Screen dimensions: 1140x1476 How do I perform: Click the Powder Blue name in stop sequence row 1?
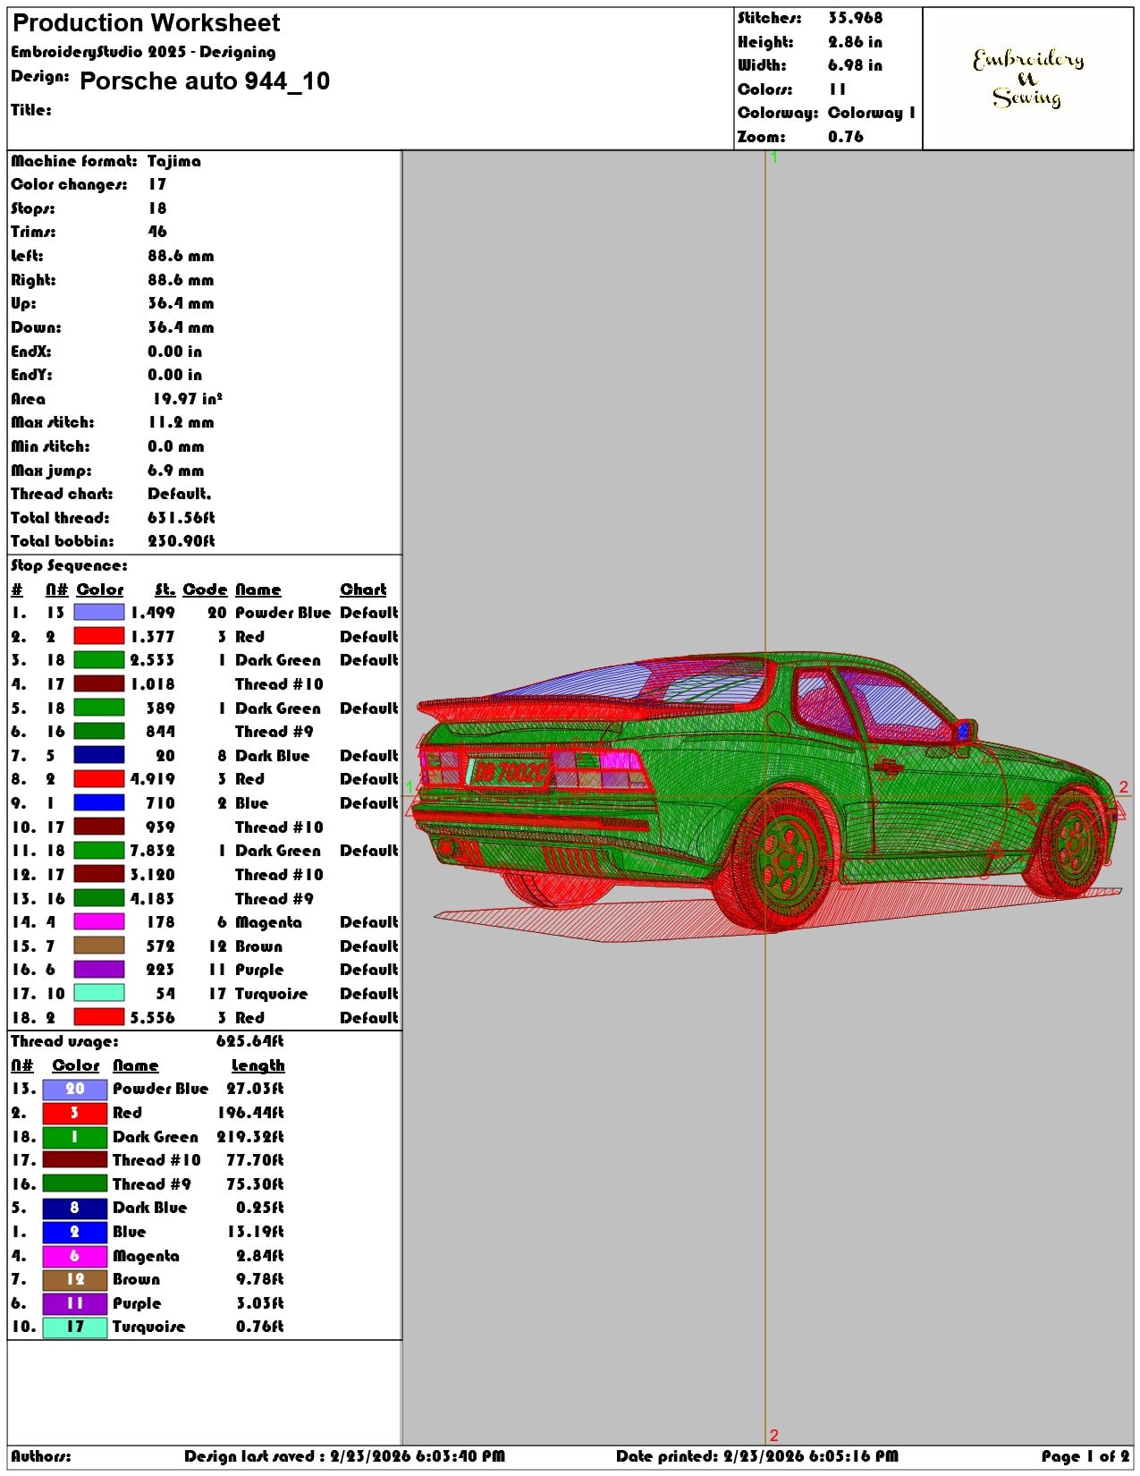[x=283, y=613]
